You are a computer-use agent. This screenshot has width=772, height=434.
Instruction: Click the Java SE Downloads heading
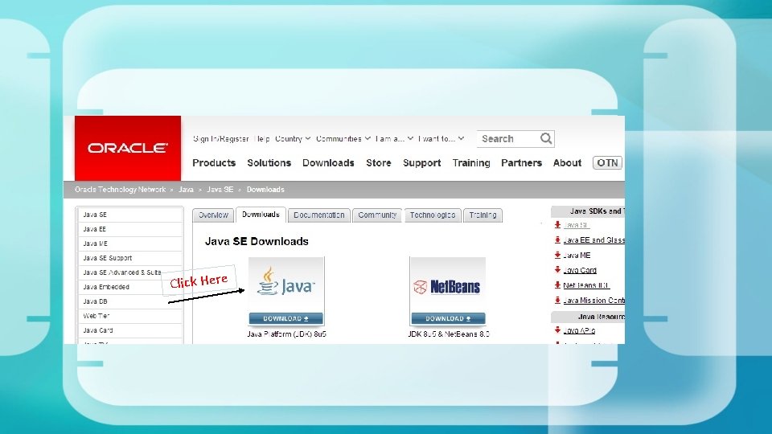click(x=257, y=242)
